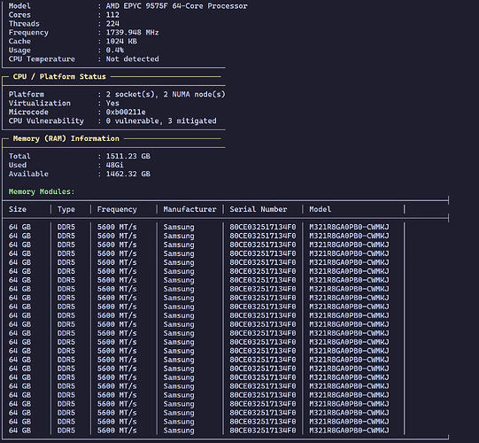Select the frequency value '1739.948 MHz'
This screenshot has height=443, width=479.
pyautogui.click(x=132, y=33)
